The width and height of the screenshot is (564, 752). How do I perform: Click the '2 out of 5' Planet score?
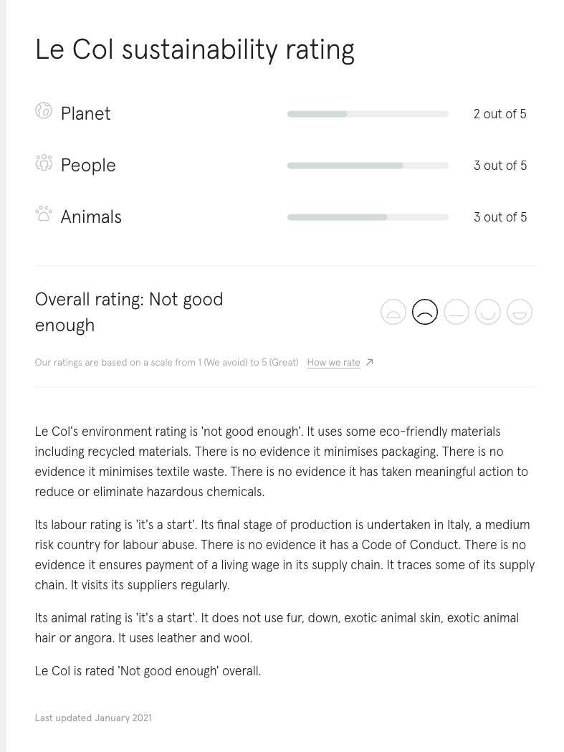click(500, 114)
